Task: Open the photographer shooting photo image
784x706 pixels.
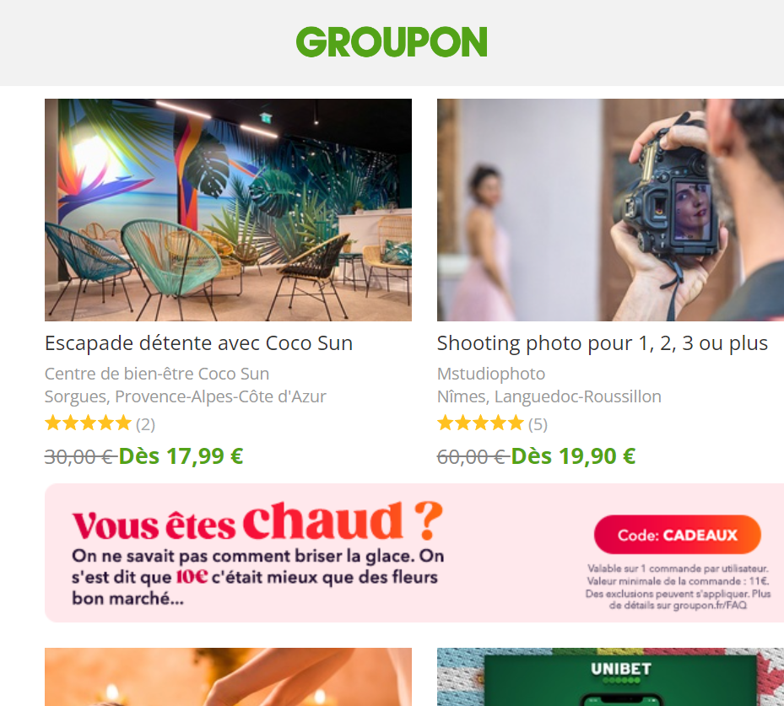Action: pyautogui.click(x=610, y=210)
